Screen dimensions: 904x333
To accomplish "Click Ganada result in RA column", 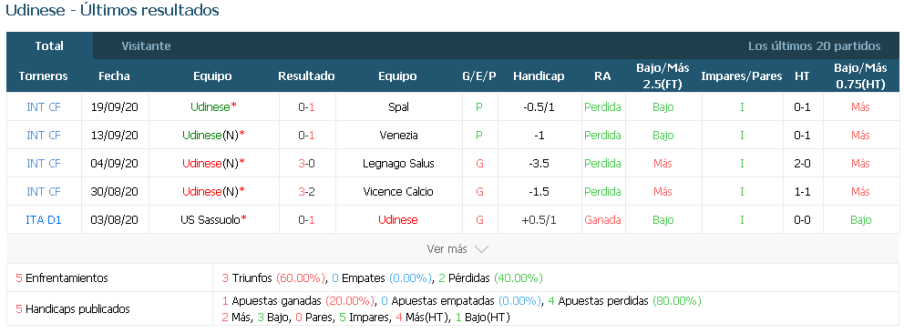I will click(x=602, y=219).
